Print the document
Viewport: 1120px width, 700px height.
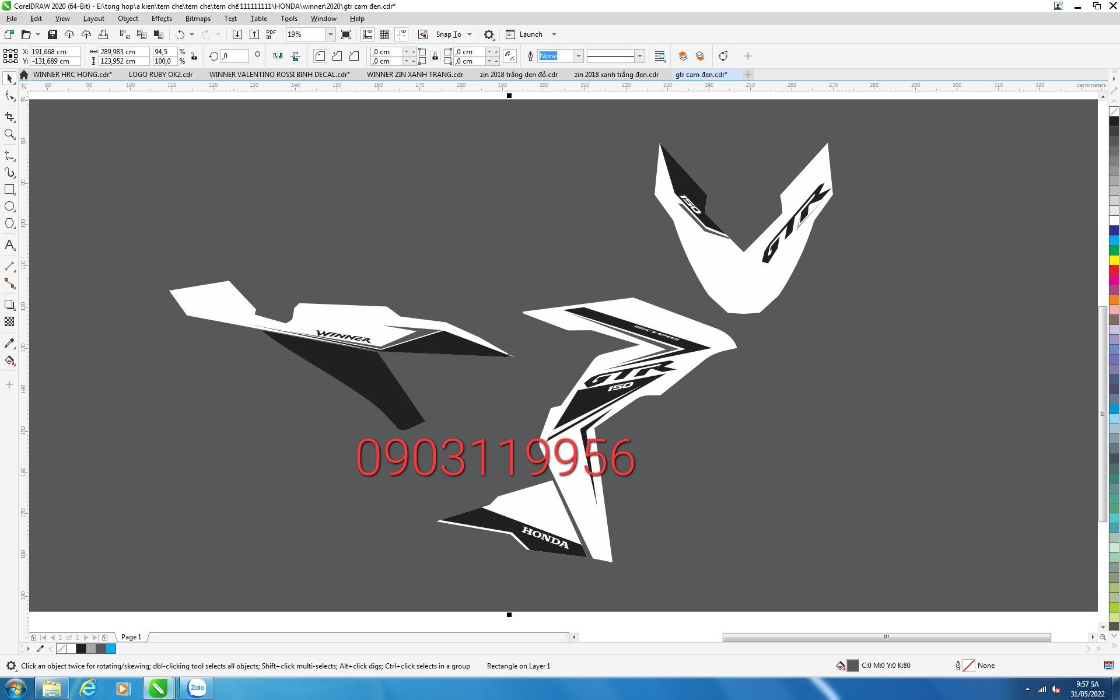click(103, 34)
